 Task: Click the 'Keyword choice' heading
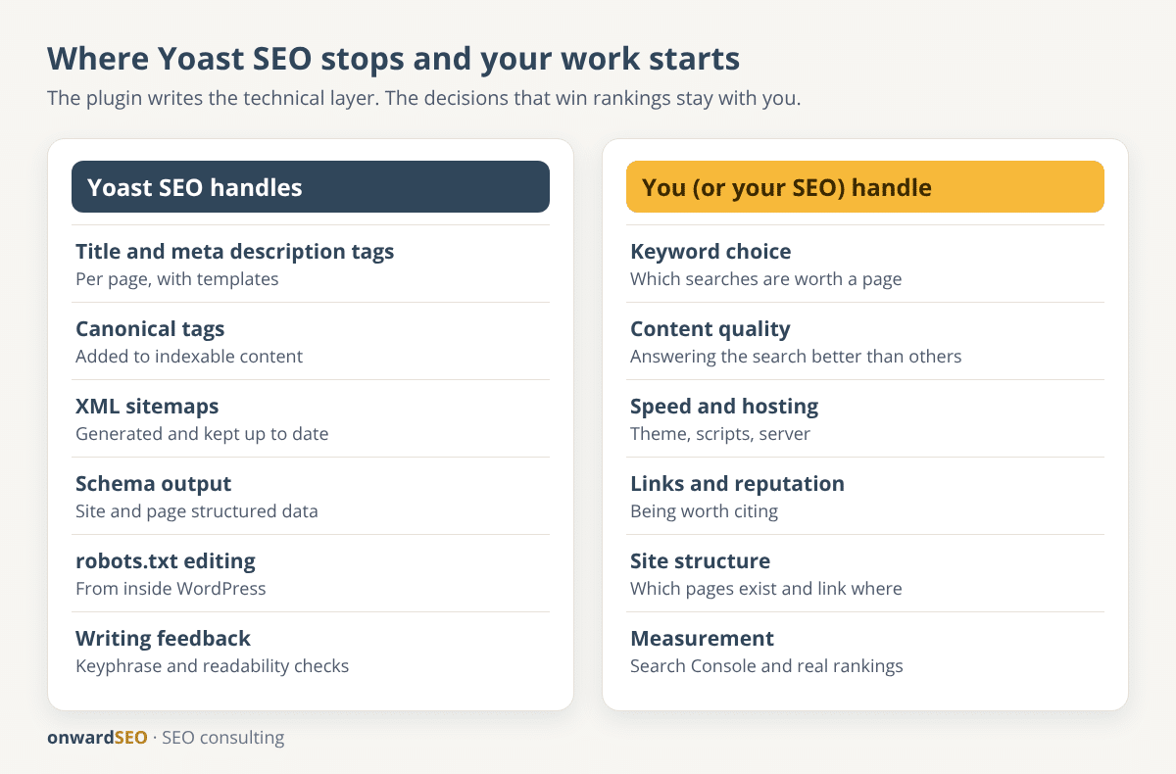coord(710,252)
